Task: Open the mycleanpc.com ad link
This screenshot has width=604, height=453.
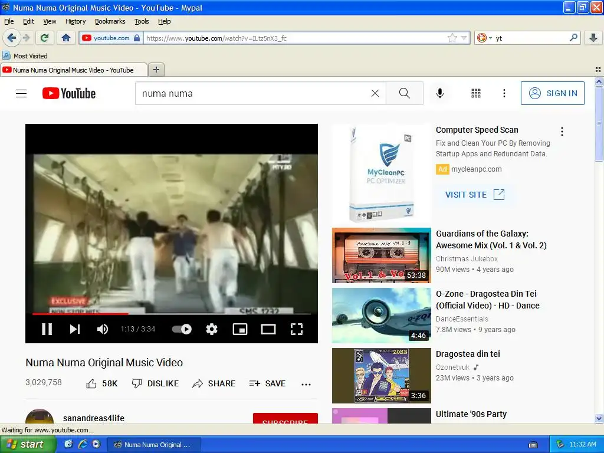Action: 477,169
